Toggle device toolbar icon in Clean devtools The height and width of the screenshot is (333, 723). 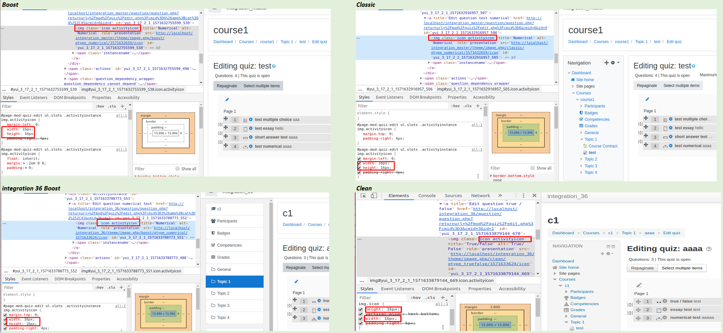tap(374, 196)
